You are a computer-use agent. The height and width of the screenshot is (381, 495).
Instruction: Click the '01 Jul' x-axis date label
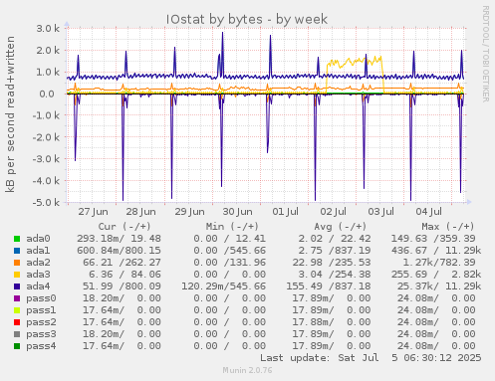pos(286,212)
